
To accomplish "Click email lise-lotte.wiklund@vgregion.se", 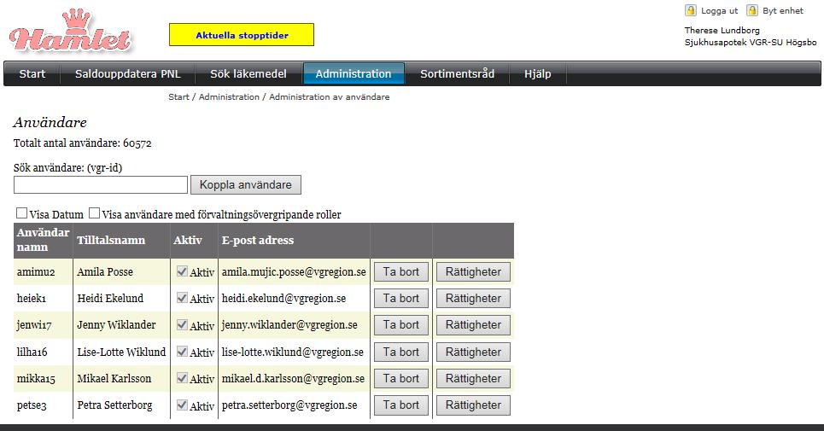I will (x=292, y=352).
